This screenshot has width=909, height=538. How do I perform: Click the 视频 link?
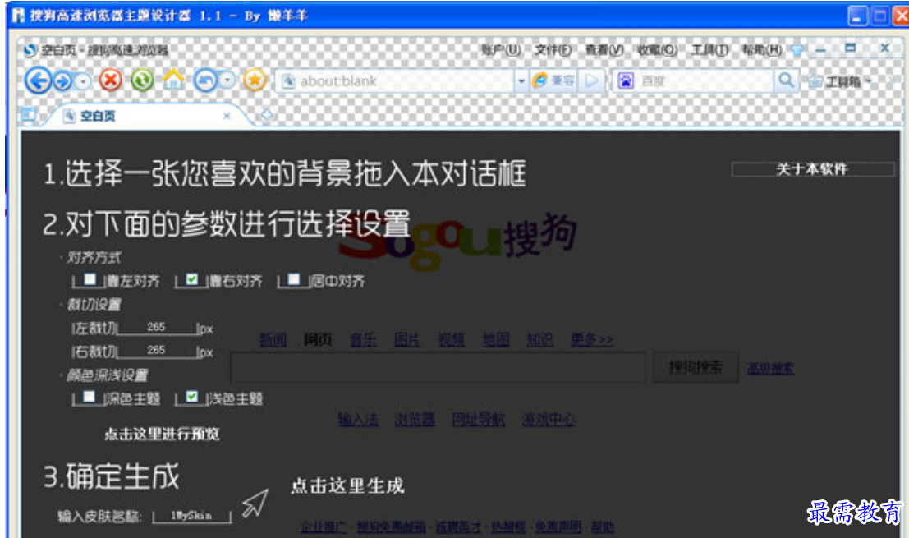(x=452, y=340)
